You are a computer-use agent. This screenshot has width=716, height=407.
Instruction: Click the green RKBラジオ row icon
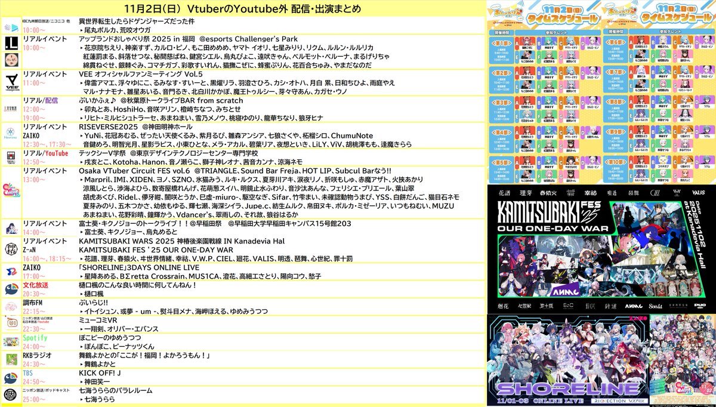[11, 359]
